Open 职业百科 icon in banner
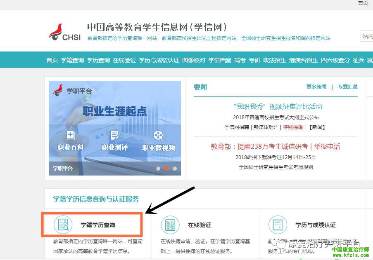The height and width of the screenshot is (260, 373). point(71,136)
